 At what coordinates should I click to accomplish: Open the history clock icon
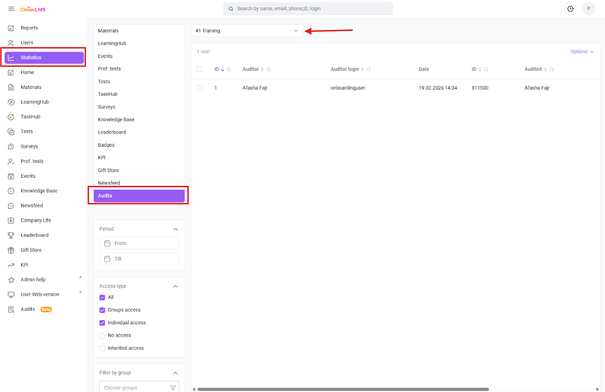(x=570, y=9)
